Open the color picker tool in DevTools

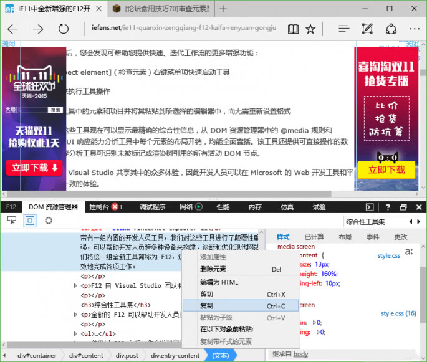(48, 221)
